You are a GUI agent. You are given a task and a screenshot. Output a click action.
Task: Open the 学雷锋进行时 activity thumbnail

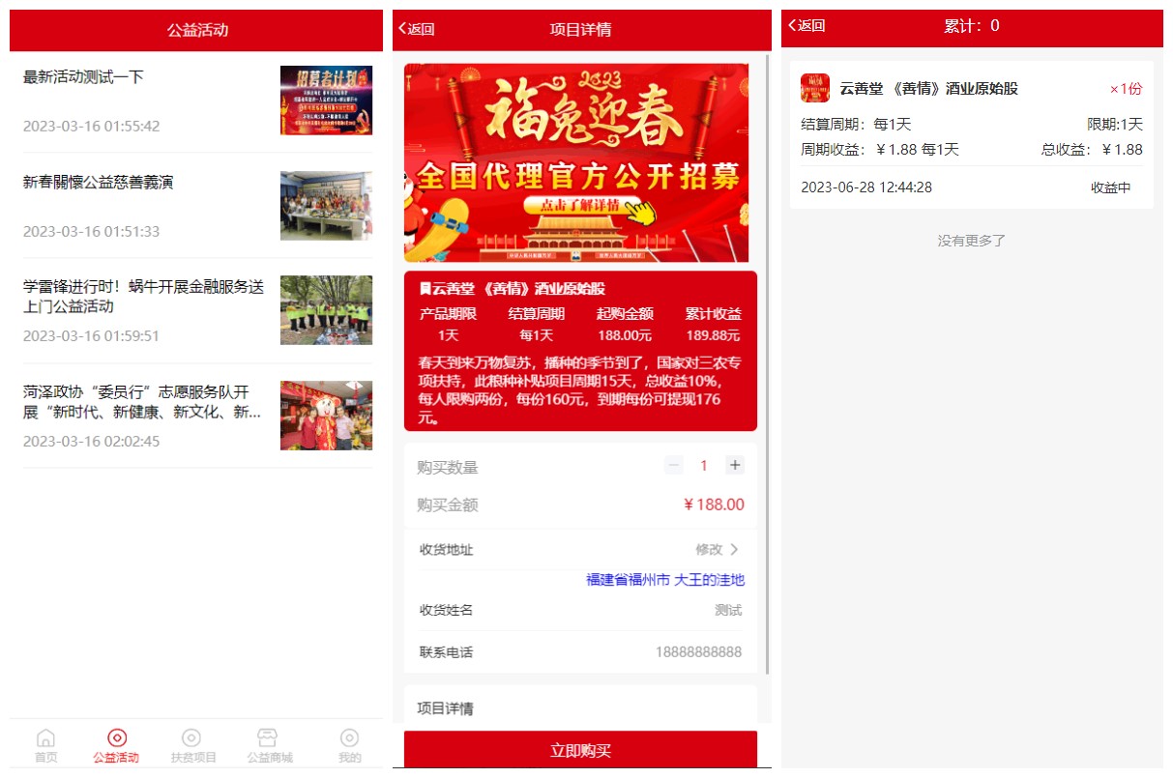(x=326, y=310)
